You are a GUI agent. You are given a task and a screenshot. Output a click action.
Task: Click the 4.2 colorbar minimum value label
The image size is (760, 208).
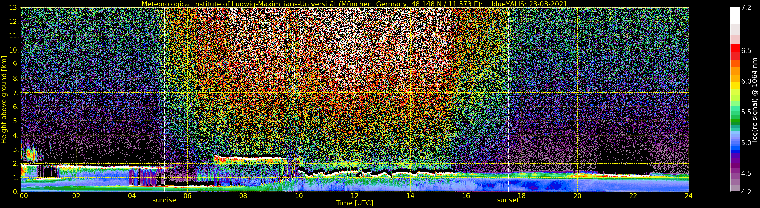tap(746, 192)
